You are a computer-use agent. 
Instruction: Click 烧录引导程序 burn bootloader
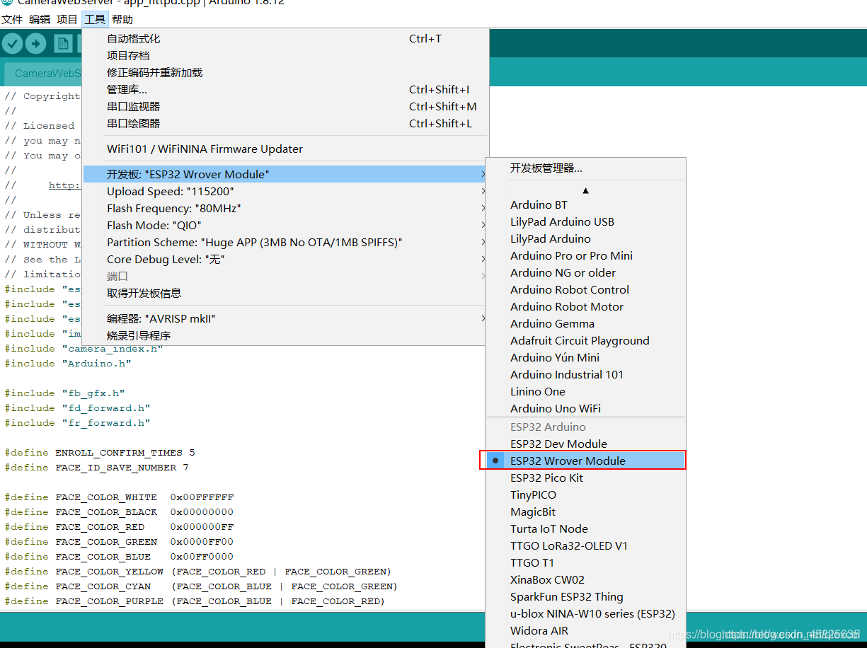(x=285, y=336)
